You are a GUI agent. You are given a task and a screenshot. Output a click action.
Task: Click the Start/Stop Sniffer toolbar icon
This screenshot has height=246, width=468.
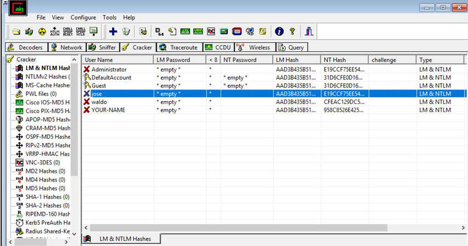(x=29, y=31)
